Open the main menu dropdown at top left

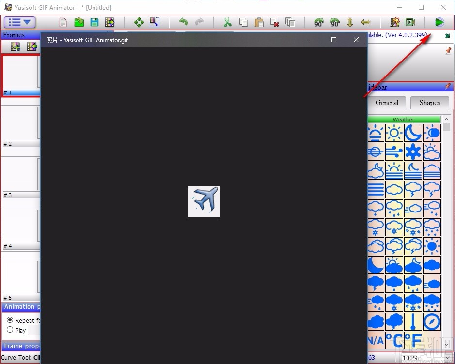[x=19, y=22]
